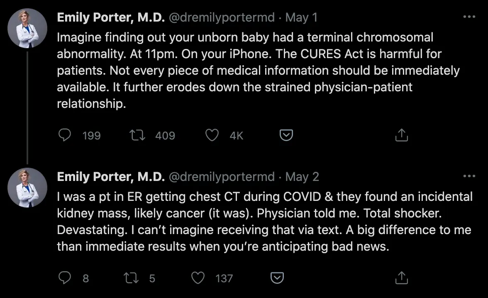Screen dimensions: 488x298
Task: Share the May 1 tweet via the upload icon
Action: click(401, 135)
